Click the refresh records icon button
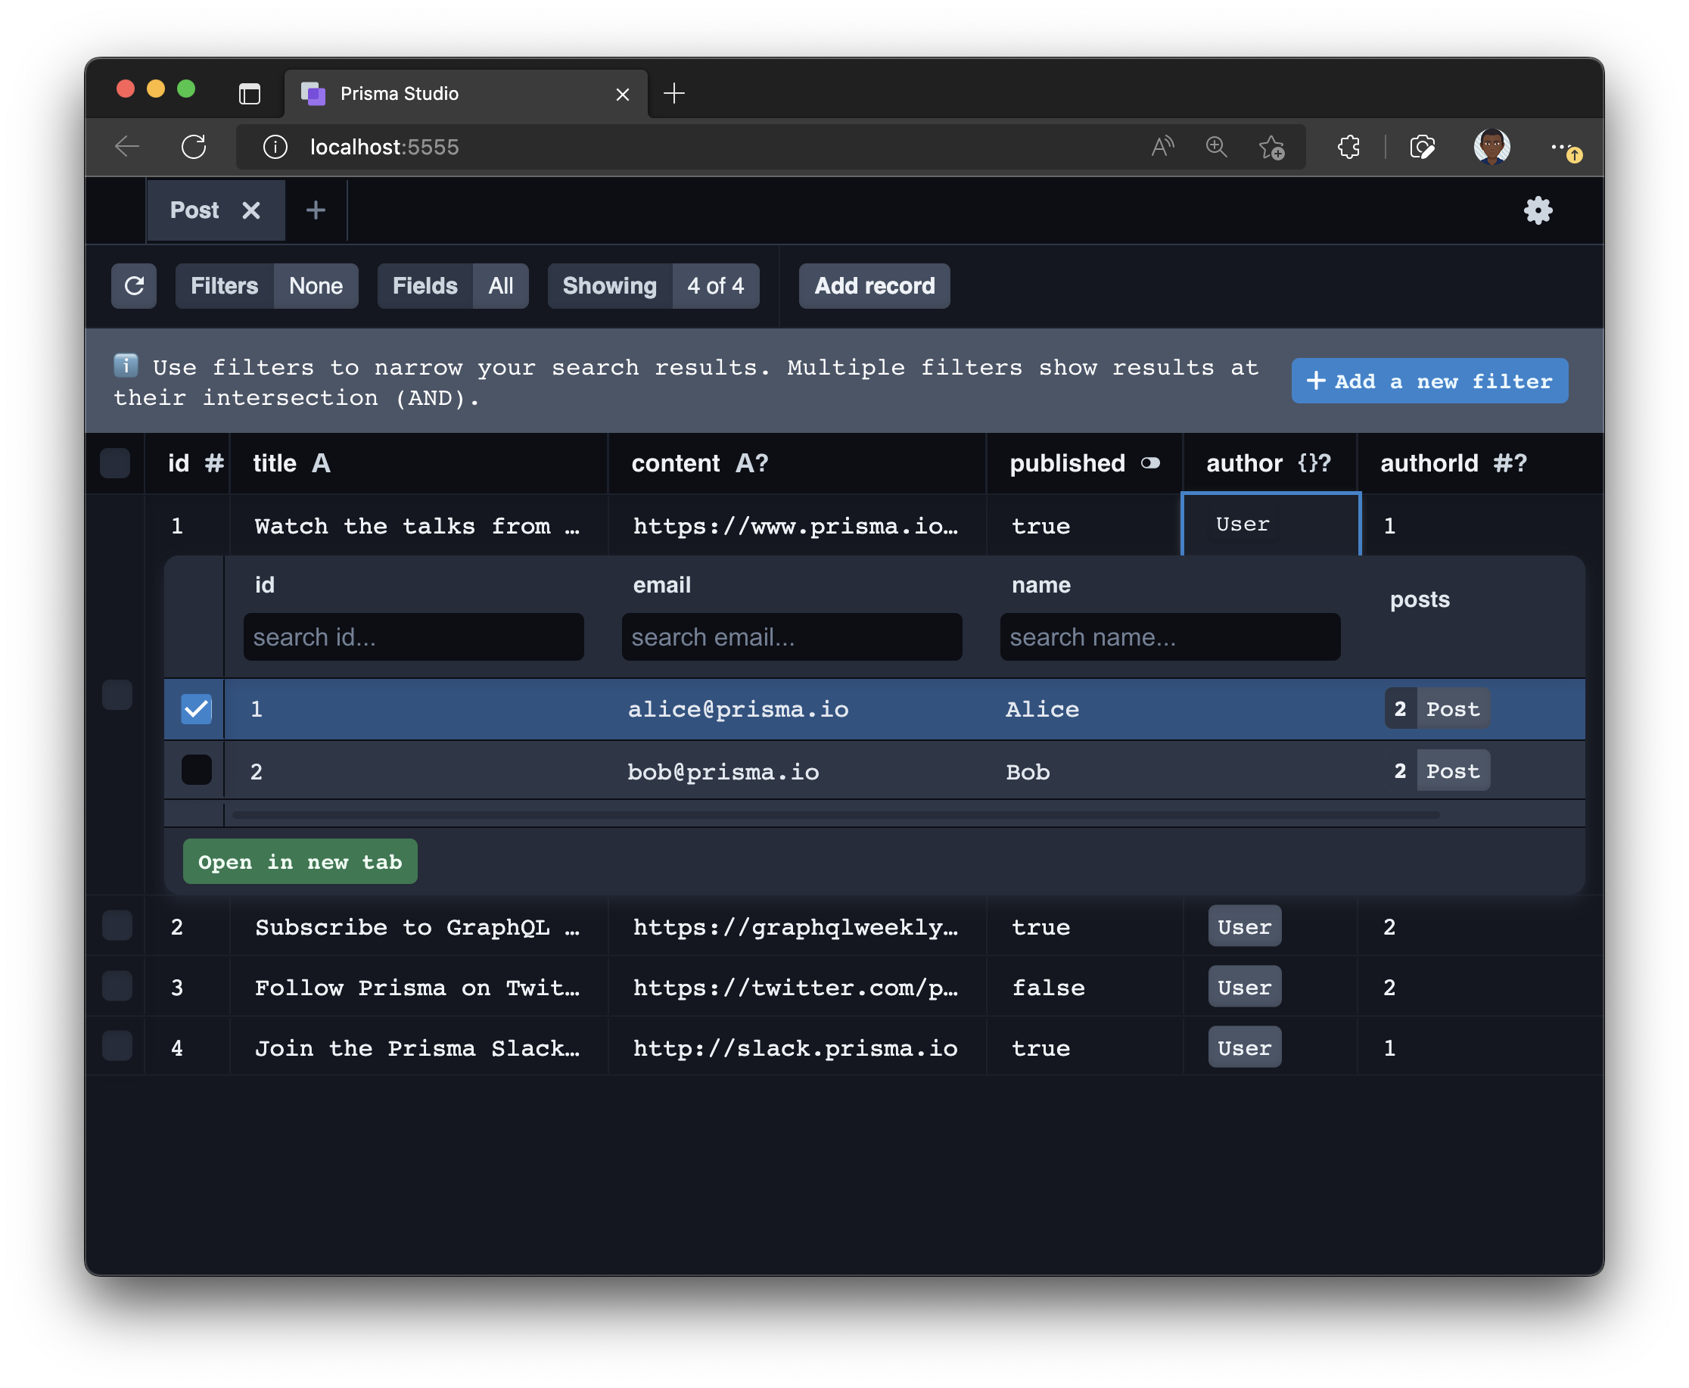This screenshot has height=1388, width=1689. tap(133, 285)
